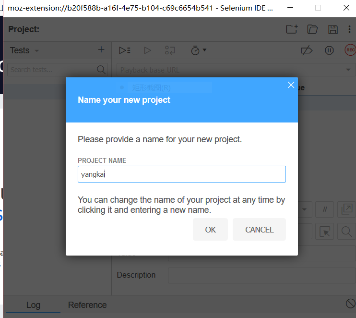Save project with the floppy disk icon
This screenshot has width=356, height=318.
point(333,29)
